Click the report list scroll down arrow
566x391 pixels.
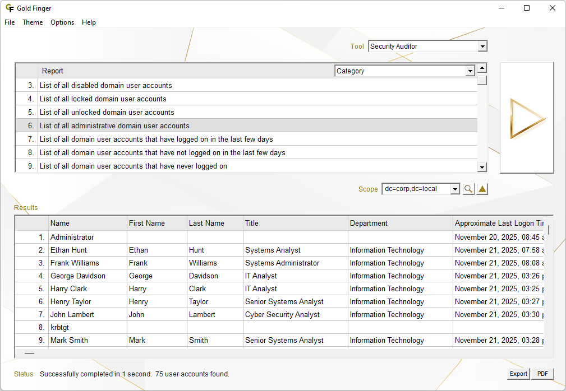(482, 167)
